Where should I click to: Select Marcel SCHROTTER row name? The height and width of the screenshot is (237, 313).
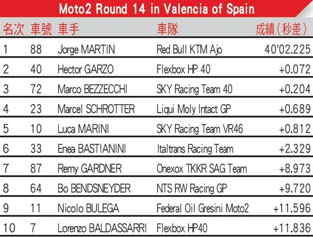point(96,109)
